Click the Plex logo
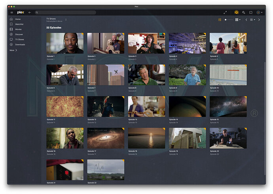The image size is (273, 194). [21, 12]
